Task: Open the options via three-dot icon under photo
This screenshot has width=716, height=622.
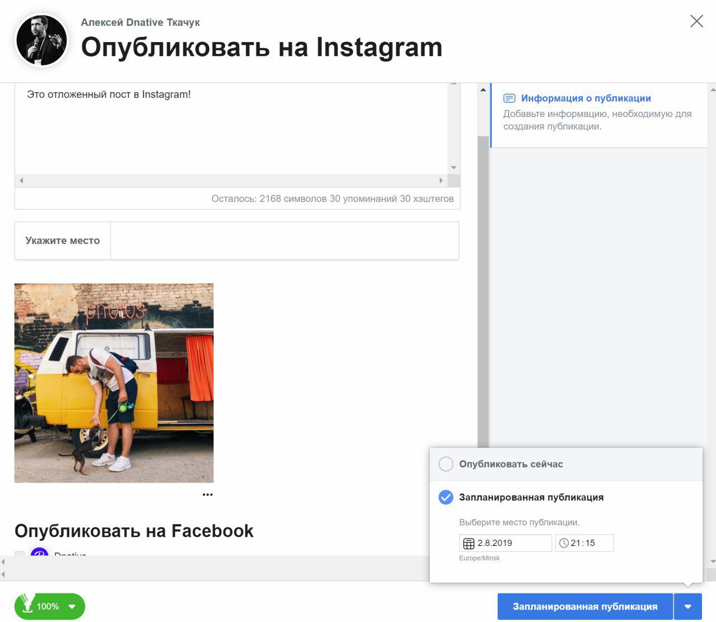Action: (208, 494)
